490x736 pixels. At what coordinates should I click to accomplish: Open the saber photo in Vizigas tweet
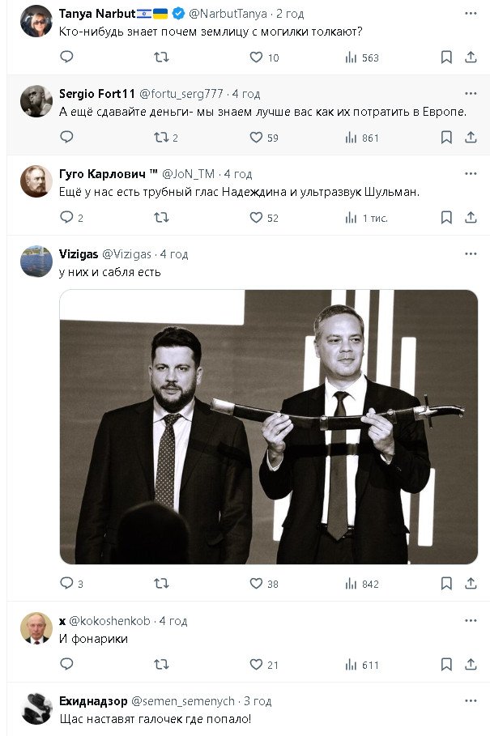tap(268, 427)
